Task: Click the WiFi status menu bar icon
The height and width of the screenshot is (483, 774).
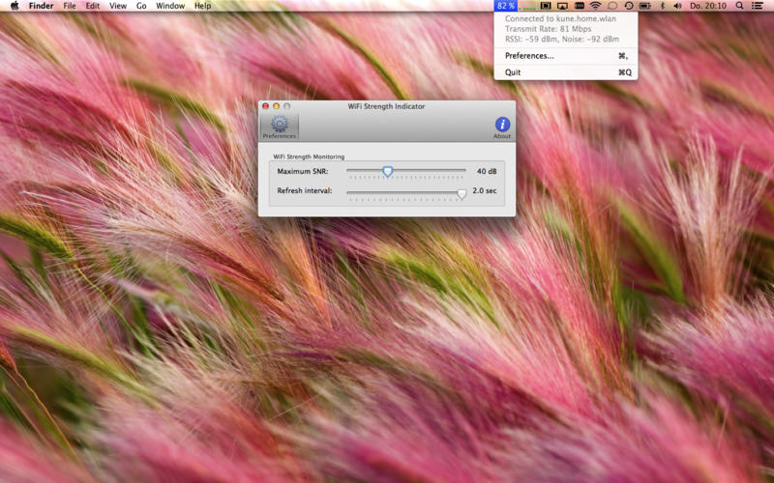Action: (x=596, y=6)
